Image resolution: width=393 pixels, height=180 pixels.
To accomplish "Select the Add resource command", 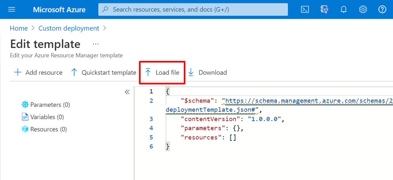I will click(x=38, y=73).
